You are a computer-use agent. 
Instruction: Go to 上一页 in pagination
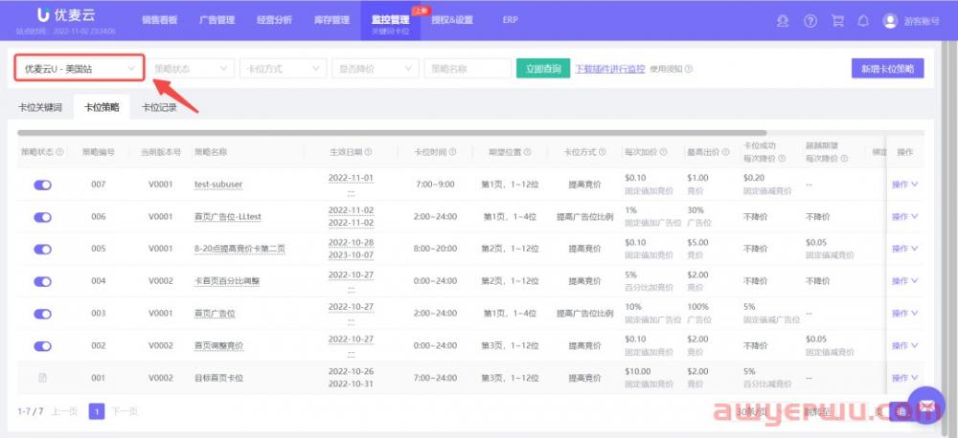point(63,411)
